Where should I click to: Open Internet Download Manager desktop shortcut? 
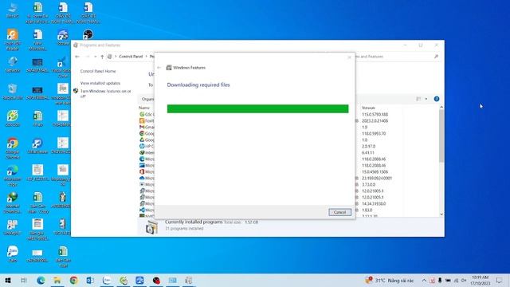(13, 202)
